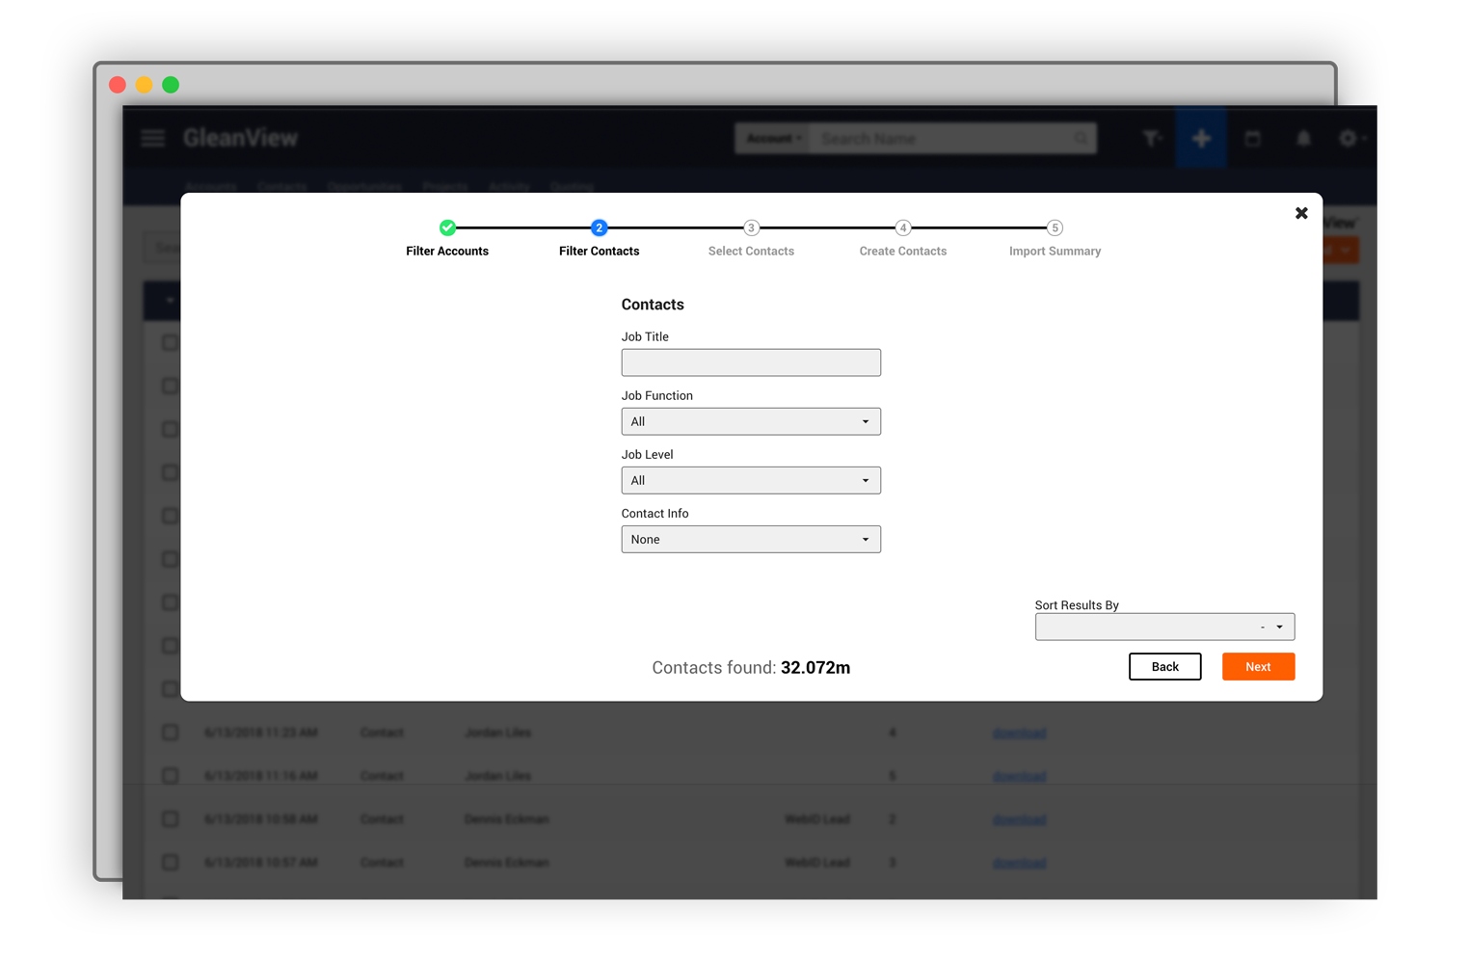The width and height of the screenshot is (1469, 961).
Task: Select the Filter Contacts step label
Action: coord(599,251)
